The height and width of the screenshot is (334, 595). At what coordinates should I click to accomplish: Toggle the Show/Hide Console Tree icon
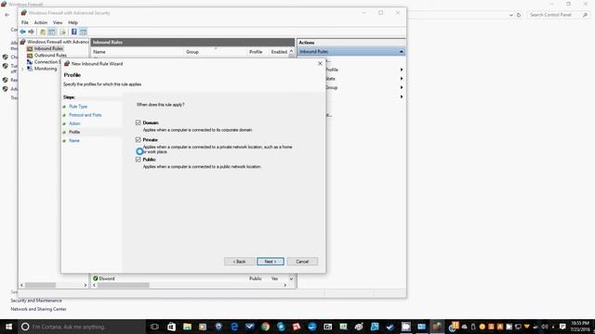52,32
